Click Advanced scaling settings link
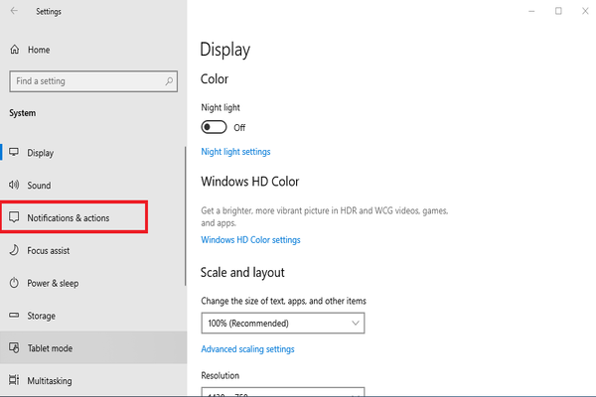Image resolution: width=596 pixels, height=397 pixels. [x=247, y=349]
